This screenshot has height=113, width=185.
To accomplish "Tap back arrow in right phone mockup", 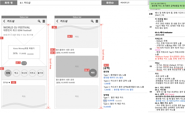I will 57,21.
